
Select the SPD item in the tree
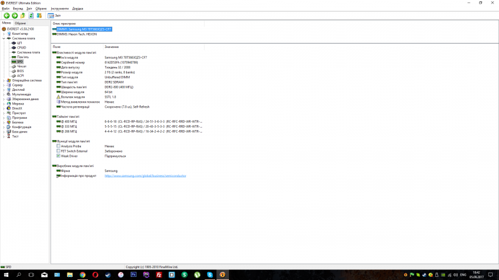(20, 62)
